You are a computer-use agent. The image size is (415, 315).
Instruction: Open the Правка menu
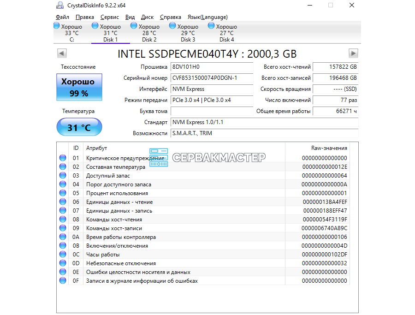(x=85, y=17)
